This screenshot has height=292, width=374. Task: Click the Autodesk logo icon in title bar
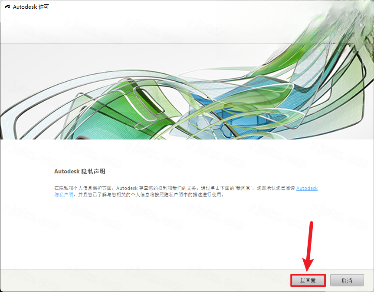click(x=7, y=7)
